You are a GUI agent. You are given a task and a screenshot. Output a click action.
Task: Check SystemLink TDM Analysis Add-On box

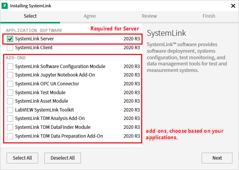click(x=10, y=118)
